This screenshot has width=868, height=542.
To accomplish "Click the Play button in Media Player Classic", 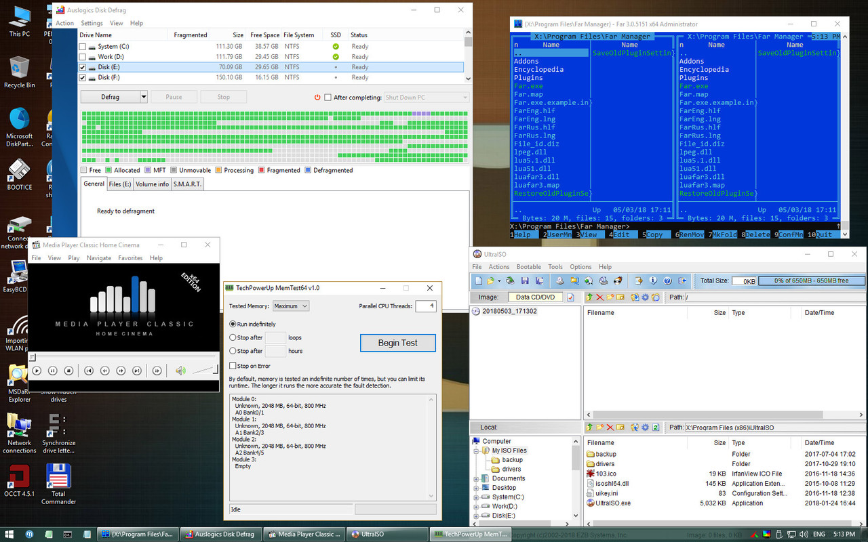I will [37, 371].
